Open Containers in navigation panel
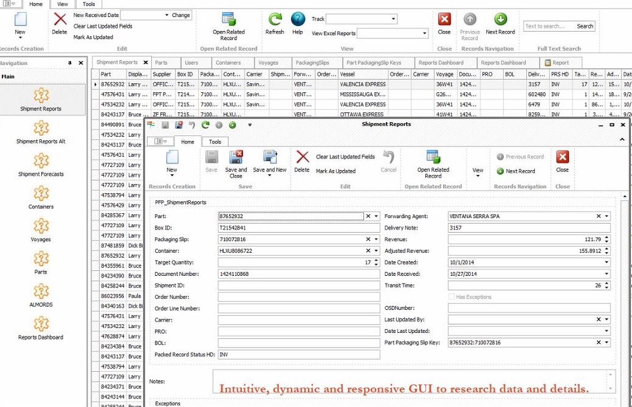This screenshot has width=632, height=407. point(41,198)
